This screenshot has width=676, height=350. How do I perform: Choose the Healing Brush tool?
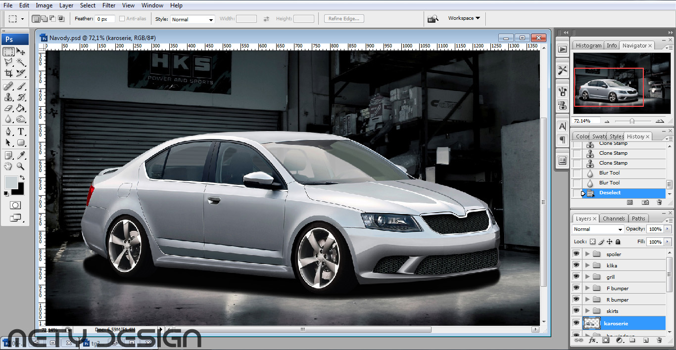(x=8, y=87)
